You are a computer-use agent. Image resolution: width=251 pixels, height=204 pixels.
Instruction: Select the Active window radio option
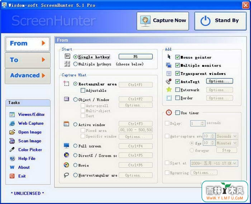75,124
